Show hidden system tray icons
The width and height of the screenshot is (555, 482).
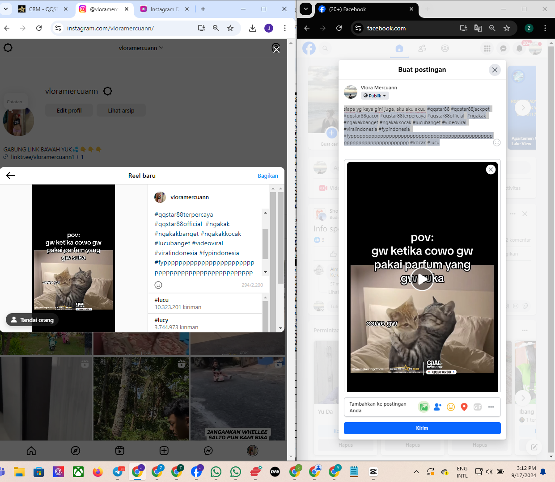416,472
